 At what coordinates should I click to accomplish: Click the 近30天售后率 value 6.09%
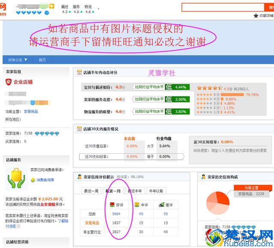coord(132,146)
